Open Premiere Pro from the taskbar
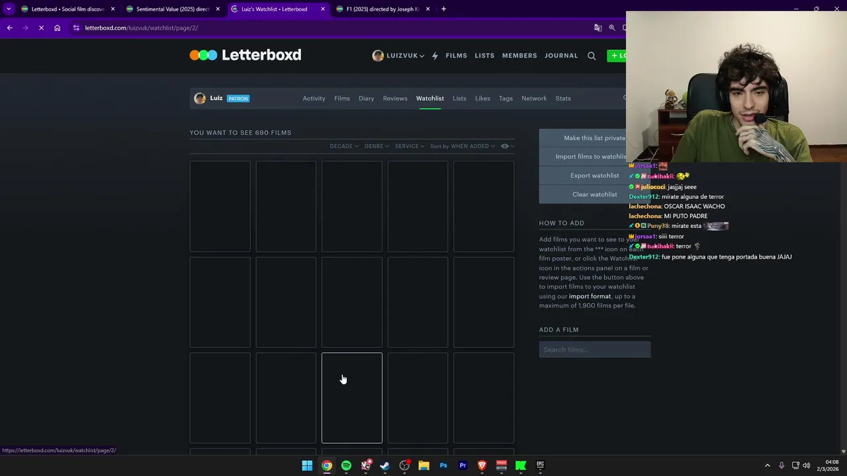The width and height of the screenshot is (847, 476). [x=463, y=465]
